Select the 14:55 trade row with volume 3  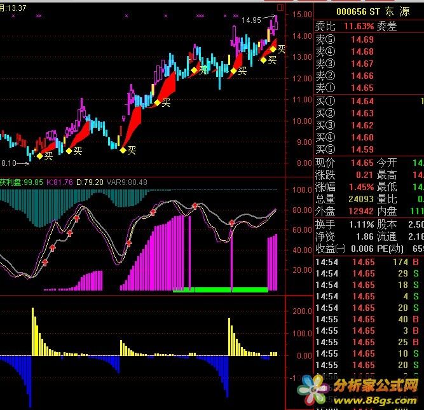tap(368, 331)
